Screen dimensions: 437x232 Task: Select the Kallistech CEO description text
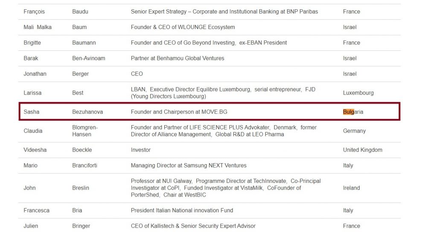tap(193, 226)
